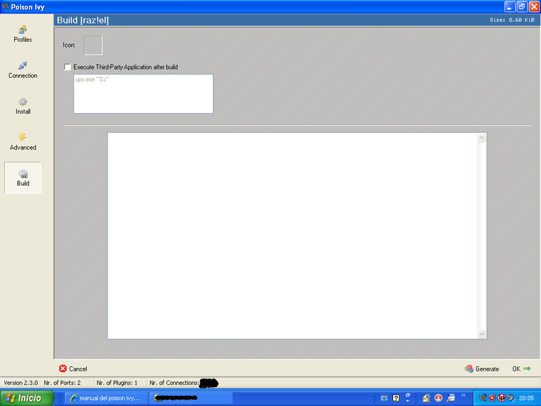This screenshot has width=541, height=406.
Task: Expand hidden quick launch items chevron
Action: pyautogui.click(x=463, y=396)
